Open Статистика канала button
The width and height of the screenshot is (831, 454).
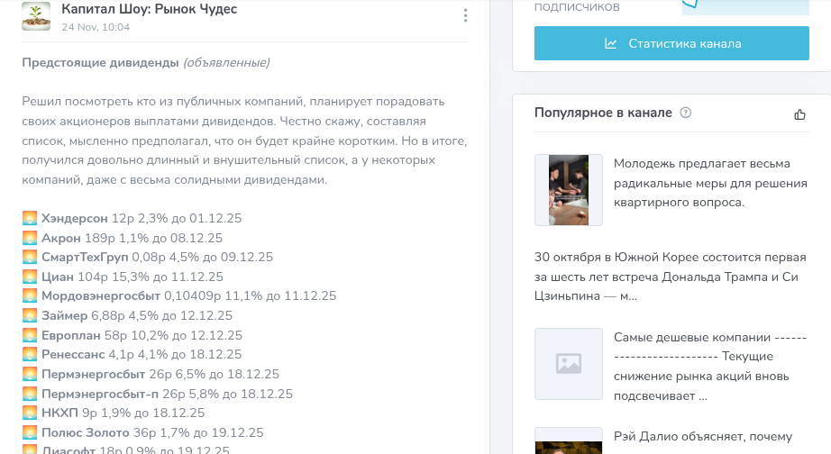point(671,43)
